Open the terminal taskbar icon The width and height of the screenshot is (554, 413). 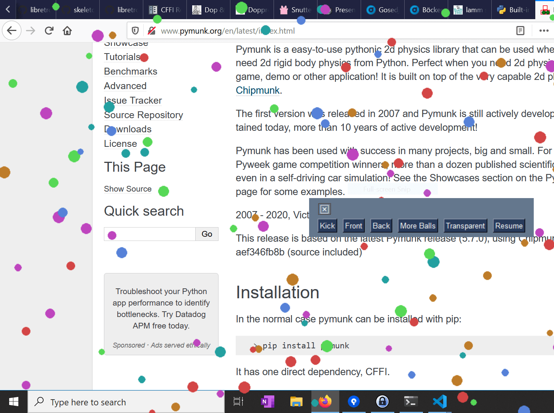pos(411,402)
